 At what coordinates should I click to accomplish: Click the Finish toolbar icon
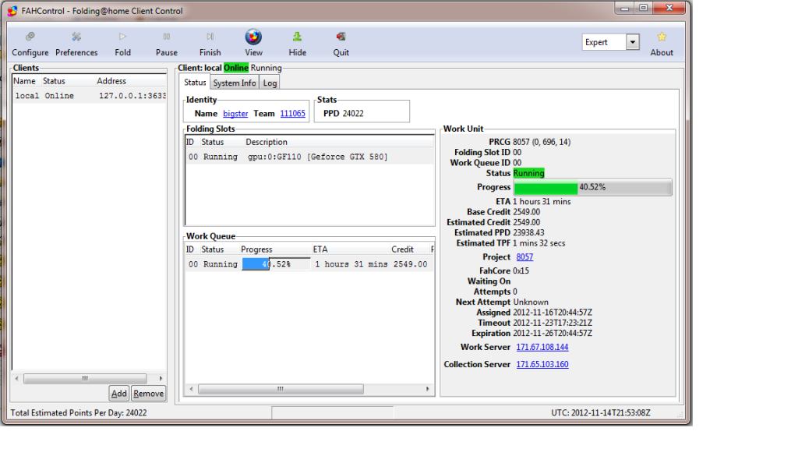pos(210,37)
